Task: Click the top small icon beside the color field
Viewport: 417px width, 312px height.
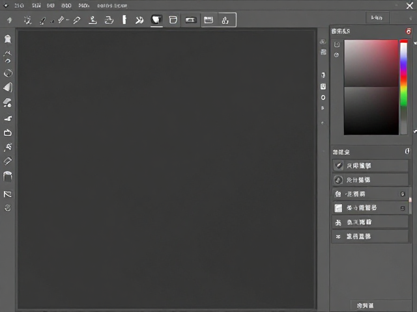Action: (337, 44)
